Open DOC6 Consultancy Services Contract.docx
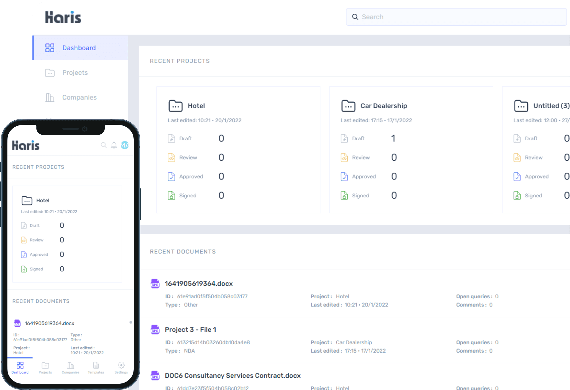Image resolution: width=570 pixels, height=390 pixels. coord(233,376)
